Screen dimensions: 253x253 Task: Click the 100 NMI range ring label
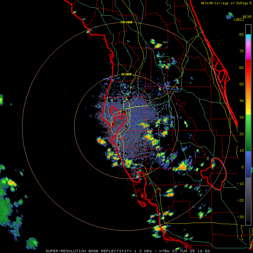point(126,22)
